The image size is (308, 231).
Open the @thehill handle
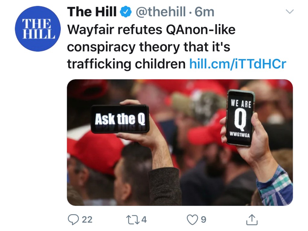click(x=161, y=12)
